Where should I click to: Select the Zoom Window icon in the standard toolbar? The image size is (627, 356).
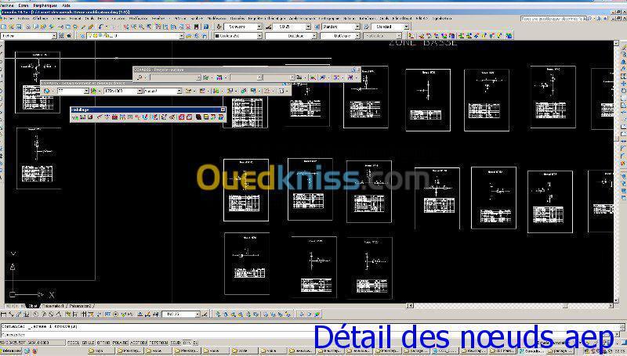tap(142, 27)
